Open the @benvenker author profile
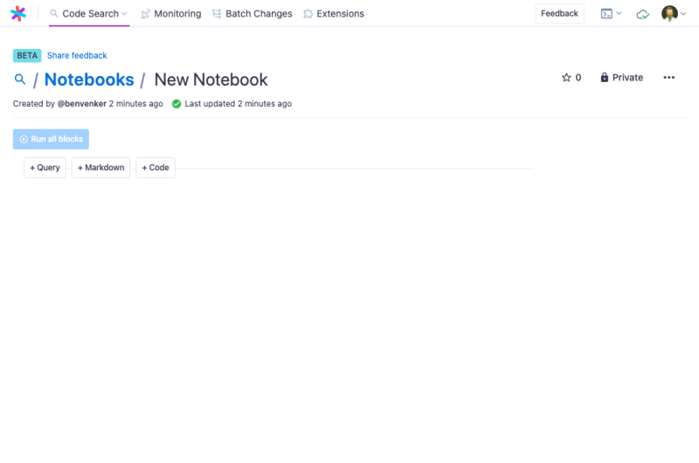The width and height of the screenshot is (699, 463). tap(82, 104)
